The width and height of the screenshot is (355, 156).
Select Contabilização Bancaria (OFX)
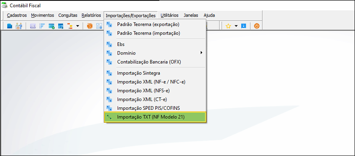[x=155, y=62]
